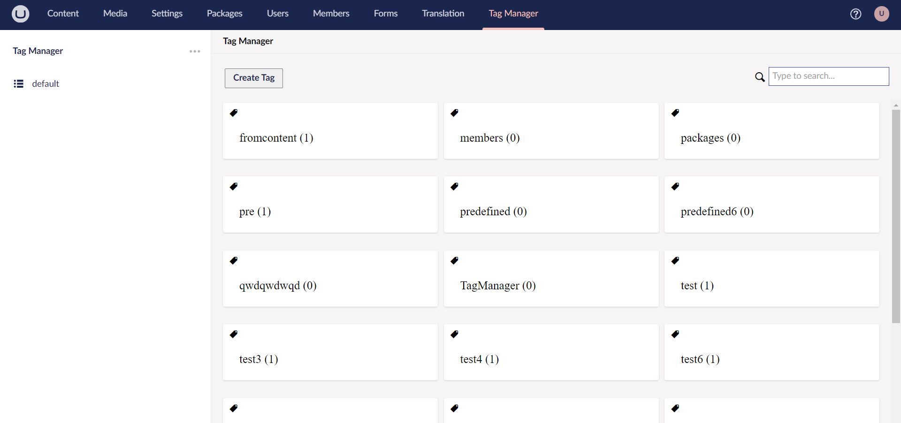The height and width of the screenshot is (423, 901).
Task: Click the tag list vertical scrollbar
Action: pos(896,216)
